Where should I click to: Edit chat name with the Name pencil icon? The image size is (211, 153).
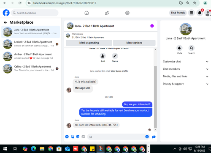pyautogui.click(x=115, y=56)
